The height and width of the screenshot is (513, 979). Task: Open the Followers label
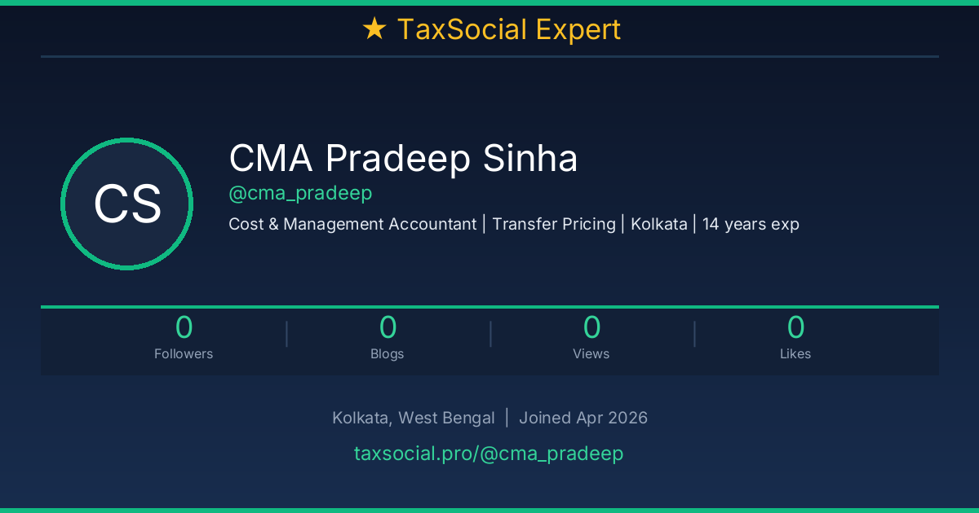tap(184, 353)
